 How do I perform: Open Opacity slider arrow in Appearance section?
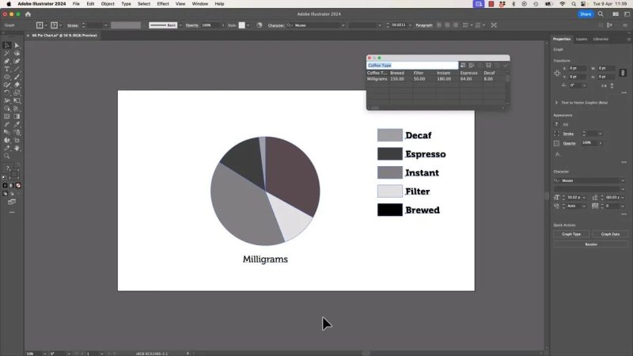601,143
